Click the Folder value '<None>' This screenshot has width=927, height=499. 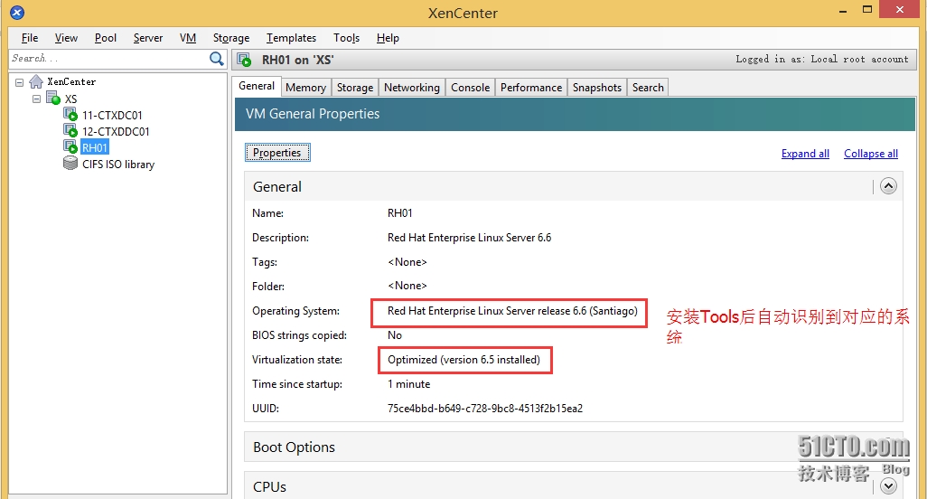pos(407,286)
